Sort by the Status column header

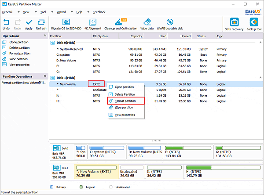(x=204, y=36)
